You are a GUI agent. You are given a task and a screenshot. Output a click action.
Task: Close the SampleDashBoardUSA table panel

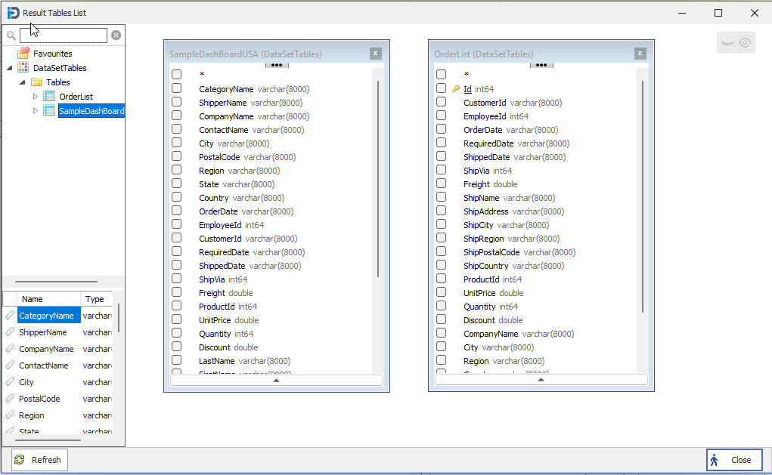(x=376, y=54)
